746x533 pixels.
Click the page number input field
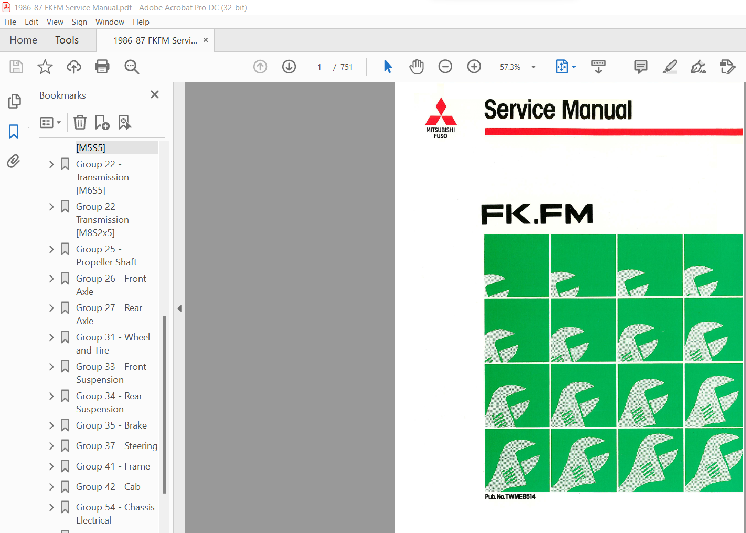click(319, 67)
